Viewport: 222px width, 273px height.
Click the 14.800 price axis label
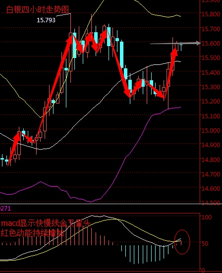click(x=211, y=160)
